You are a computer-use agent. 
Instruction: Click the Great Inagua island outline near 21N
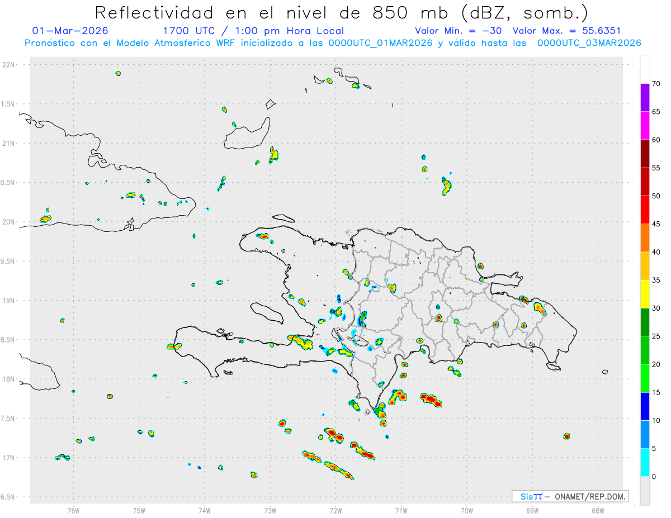coord(247,134)
